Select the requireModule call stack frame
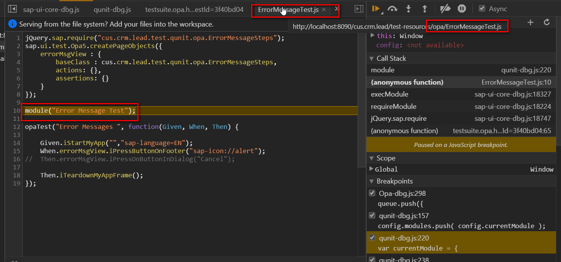 [461, 107]
